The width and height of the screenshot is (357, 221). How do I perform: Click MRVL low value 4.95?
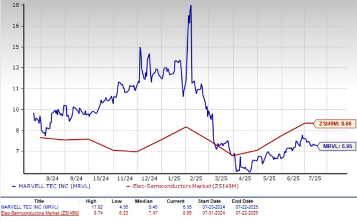coord(123,207)
